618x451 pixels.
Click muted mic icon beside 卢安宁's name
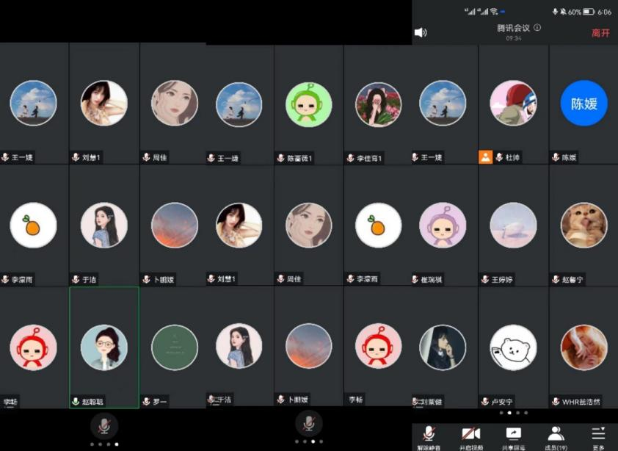click(485, 402)
